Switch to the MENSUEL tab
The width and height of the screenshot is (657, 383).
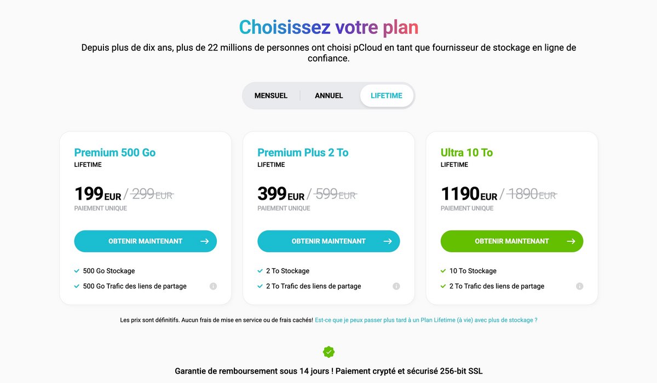pyautogui.click(x=270, y=95)
